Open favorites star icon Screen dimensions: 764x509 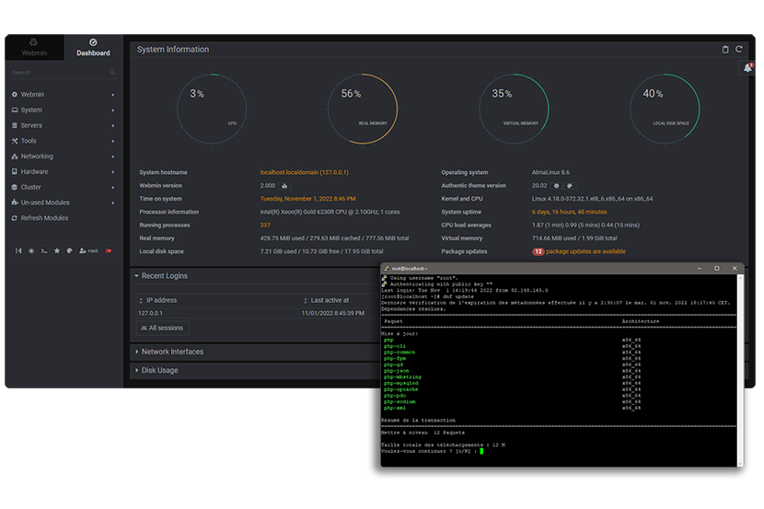point(57,251)
